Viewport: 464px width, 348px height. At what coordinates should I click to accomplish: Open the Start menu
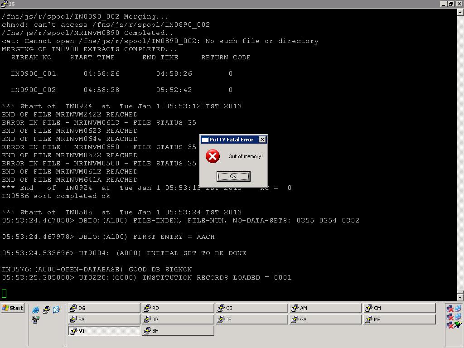point(12,308)
